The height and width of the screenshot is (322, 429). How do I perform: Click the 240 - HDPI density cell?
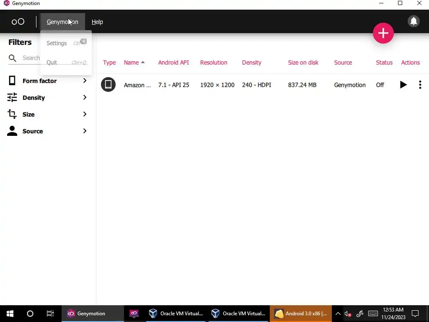click(257, 85)
